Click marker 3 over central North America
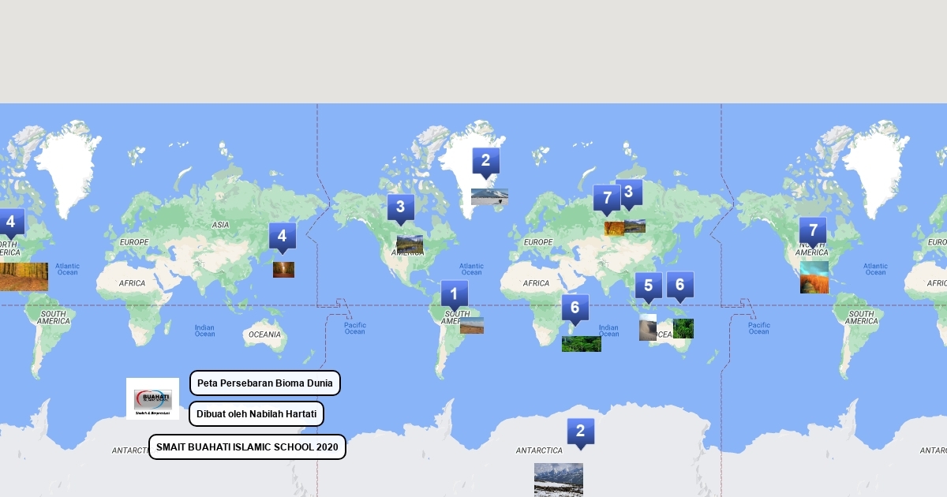The image size is (947, 497). (400, 208)
